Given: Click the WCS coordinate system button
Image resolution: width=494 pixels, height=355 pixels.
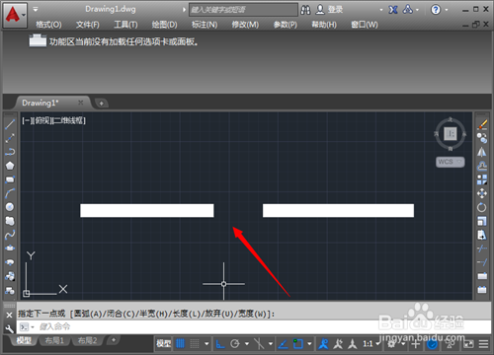Looking at the screenshot, I should point(451,162).
